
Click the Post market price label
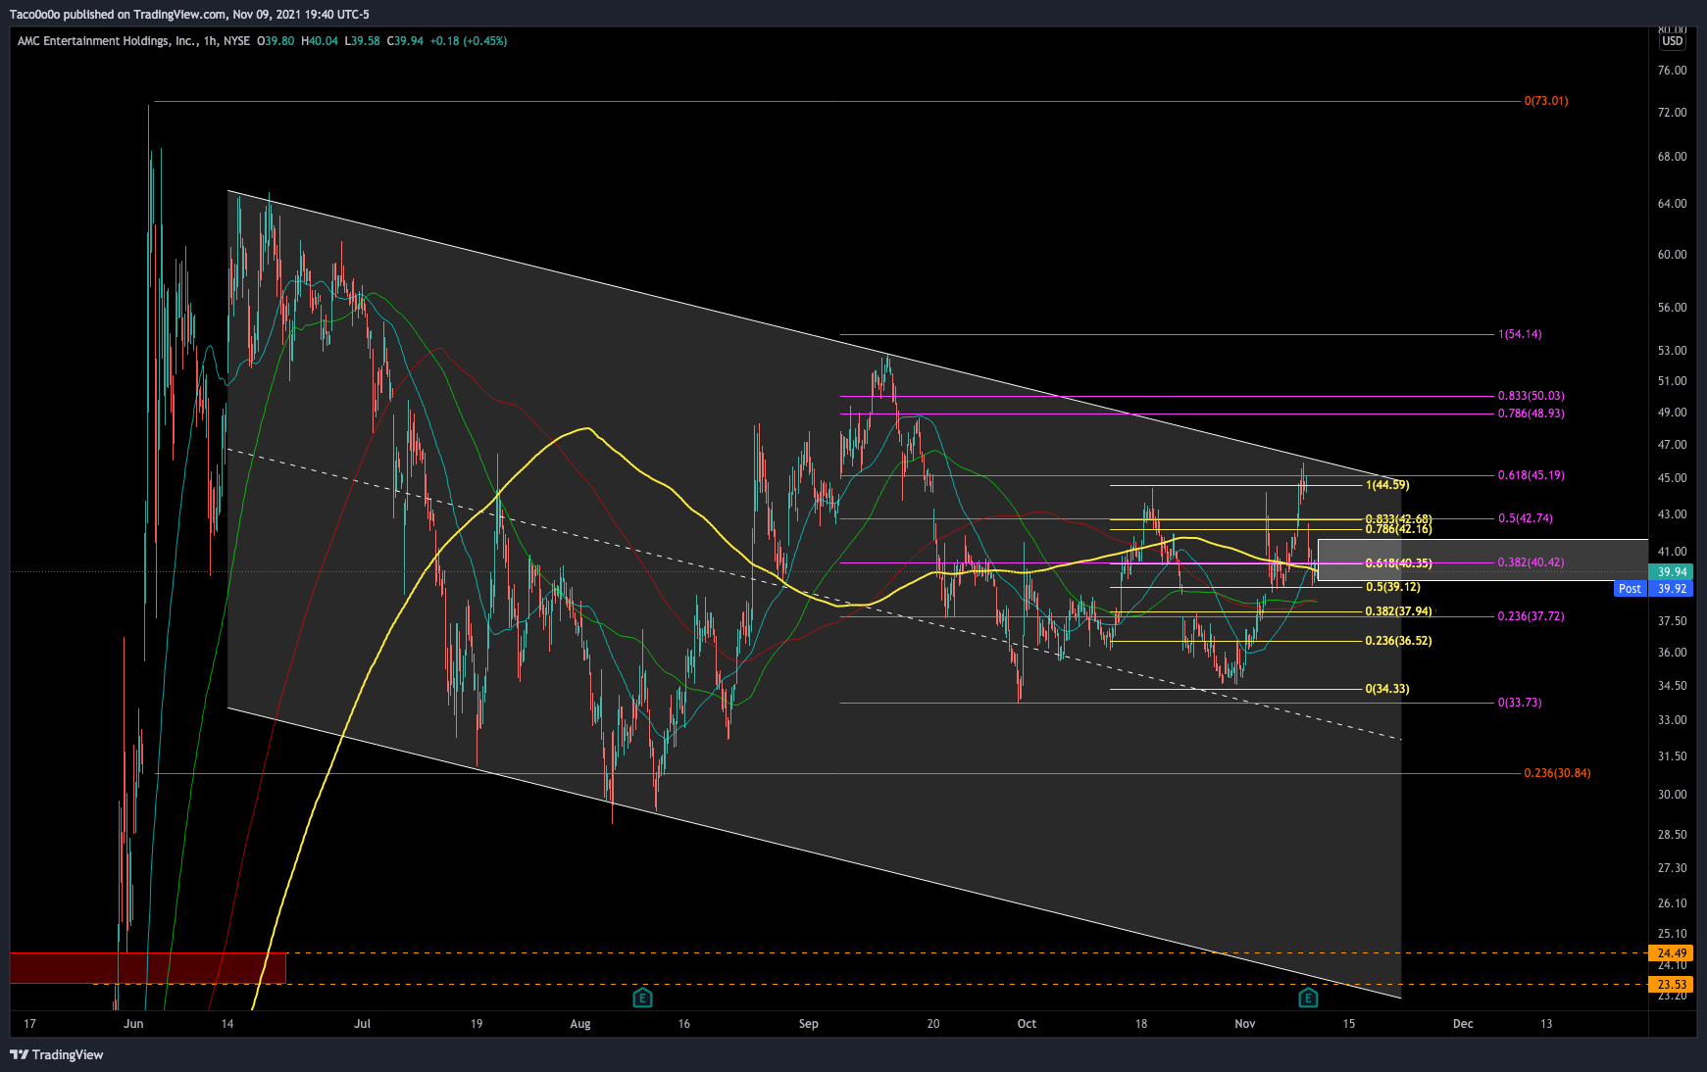[1630, 589]
